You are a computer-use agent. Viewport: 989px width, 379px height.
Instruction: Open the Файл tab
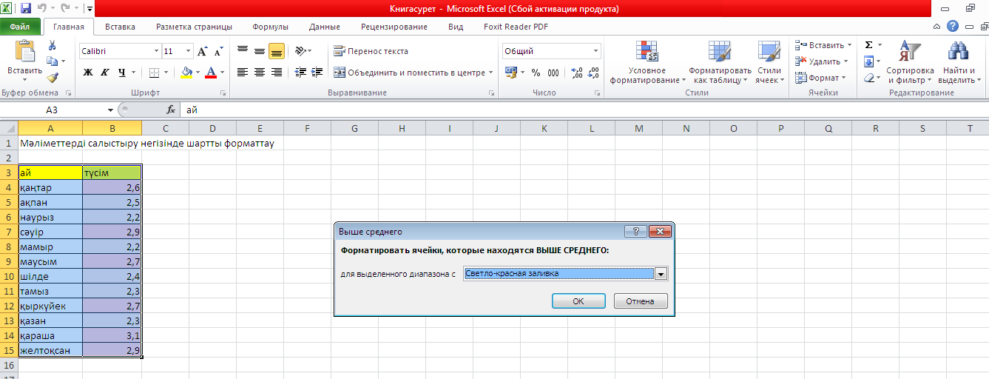click(20, 27)
